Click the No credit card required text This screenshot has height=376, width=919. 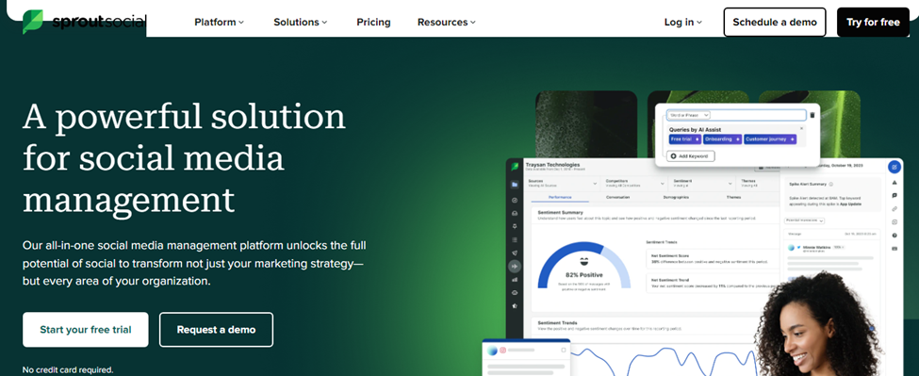pos(68,369)
